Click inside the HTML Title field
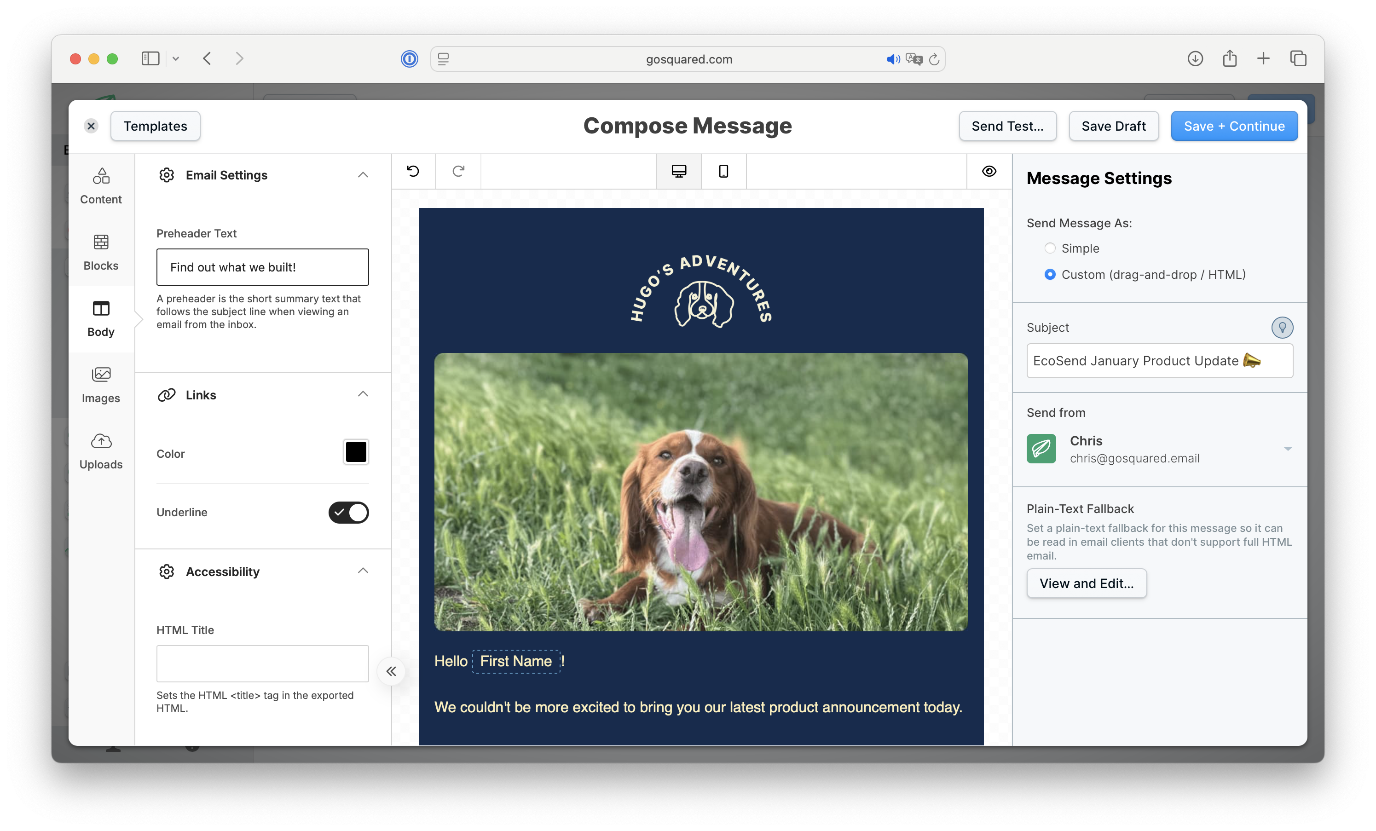The image size is (1376, 831). click(x=262, y=664)
